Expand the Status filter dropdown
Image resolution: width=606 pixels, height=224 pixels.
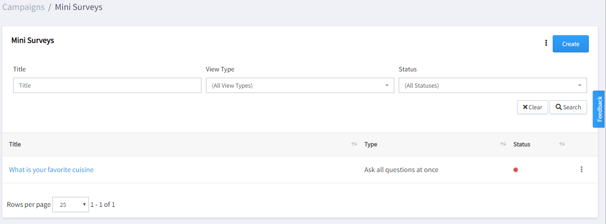(493, 85)
